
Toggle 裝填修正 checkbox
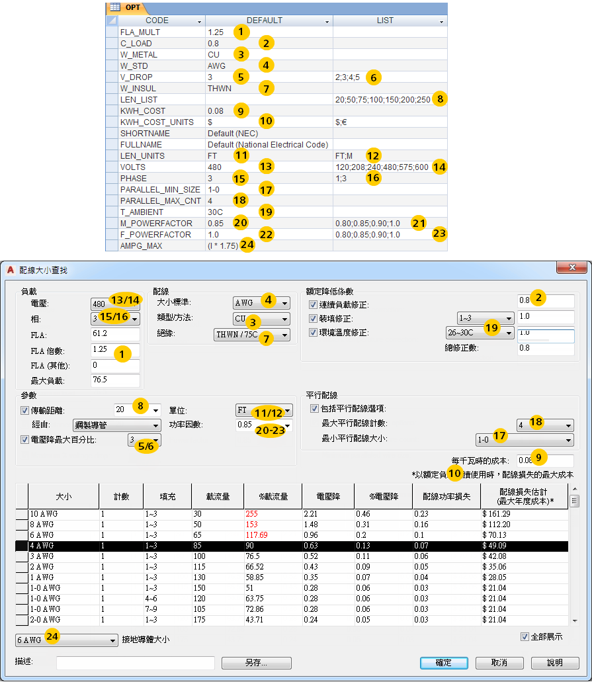pyautogui.click(x=313, y=319)
